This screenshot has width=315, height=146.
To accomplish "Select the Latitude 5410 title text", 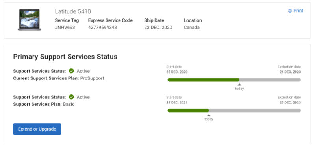I will click(73, 12).
